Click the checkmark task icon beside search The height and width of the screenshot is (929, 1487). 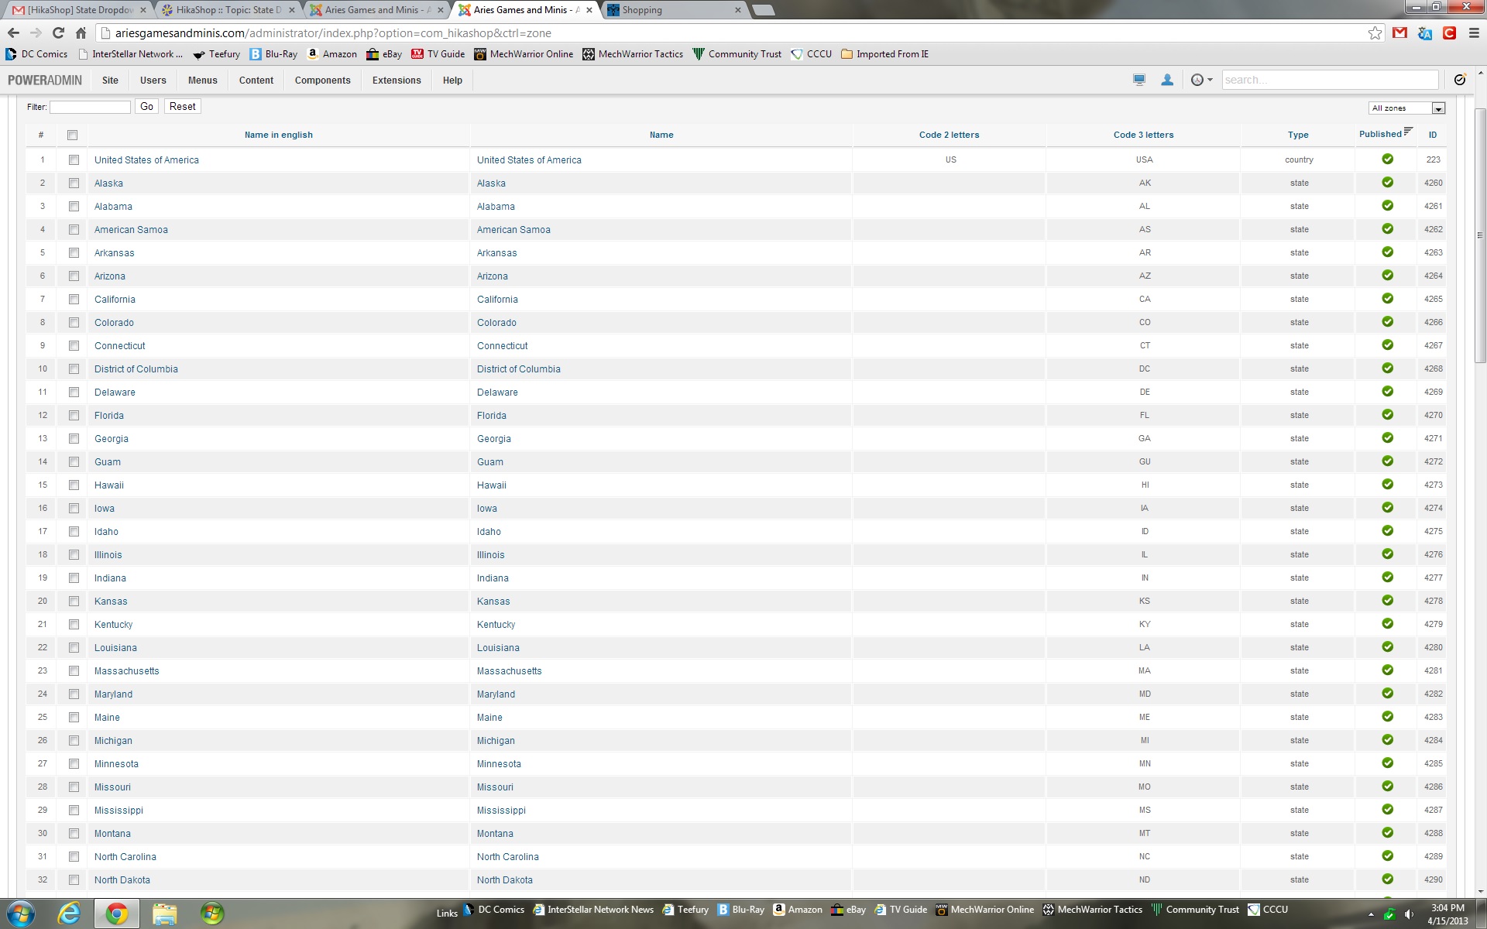pos(1460,80)
